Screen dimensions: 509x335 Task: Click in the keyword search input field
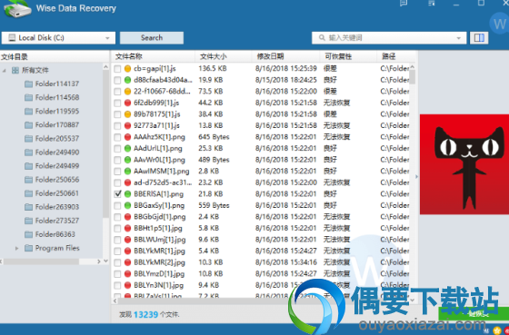coord(390,38)
